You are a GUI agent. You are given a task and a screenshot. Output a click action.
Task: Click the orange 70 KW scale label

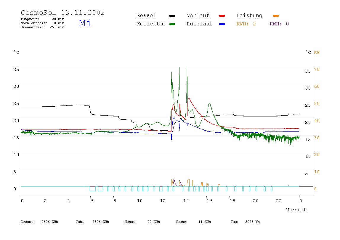click(317, 70)
